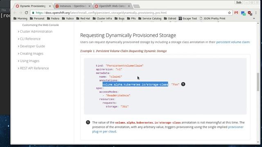Click the page's vertical scrollbar thumb
The height and width of the screenshot is (147, 262).
pyautogui.click(x=258, y=82)
